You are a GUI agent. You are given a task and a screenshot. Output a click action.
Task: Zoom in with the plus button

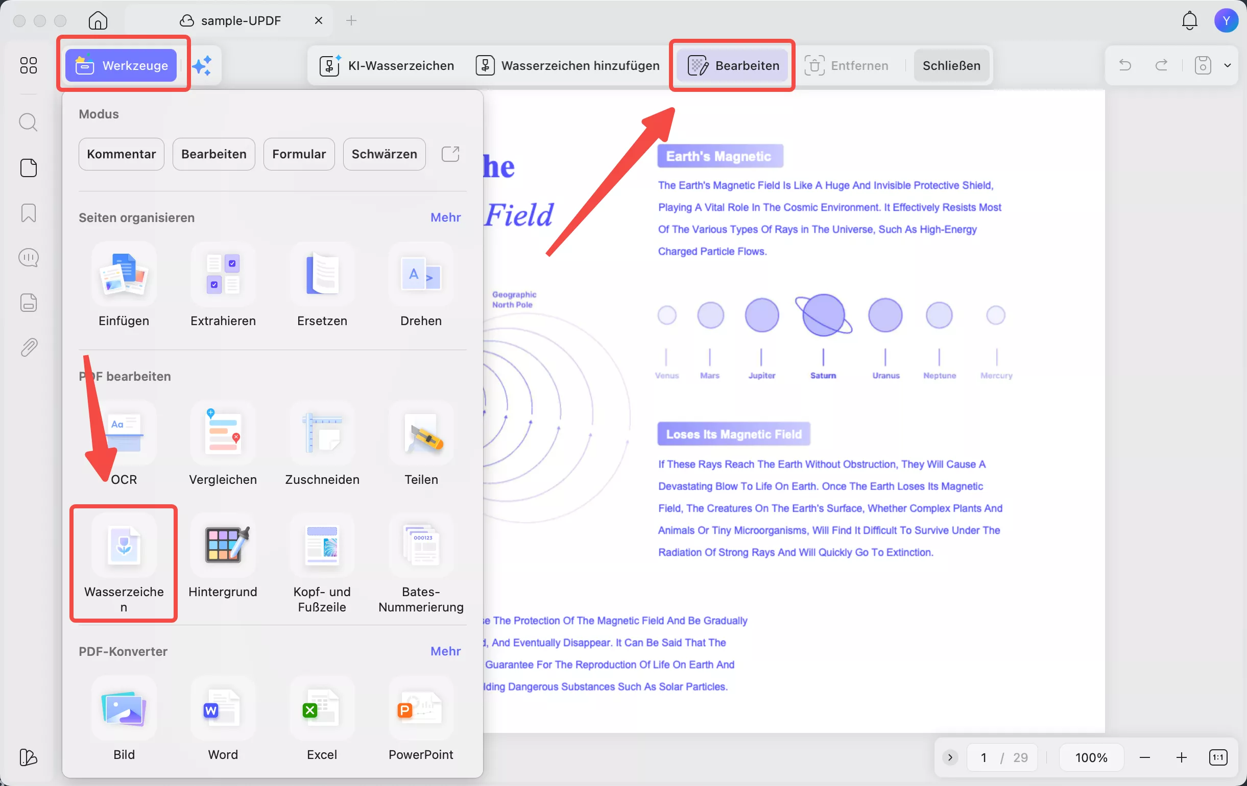point(1181,757)
